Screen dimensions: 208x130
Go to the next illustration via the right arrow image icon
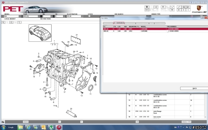[188, 7]
